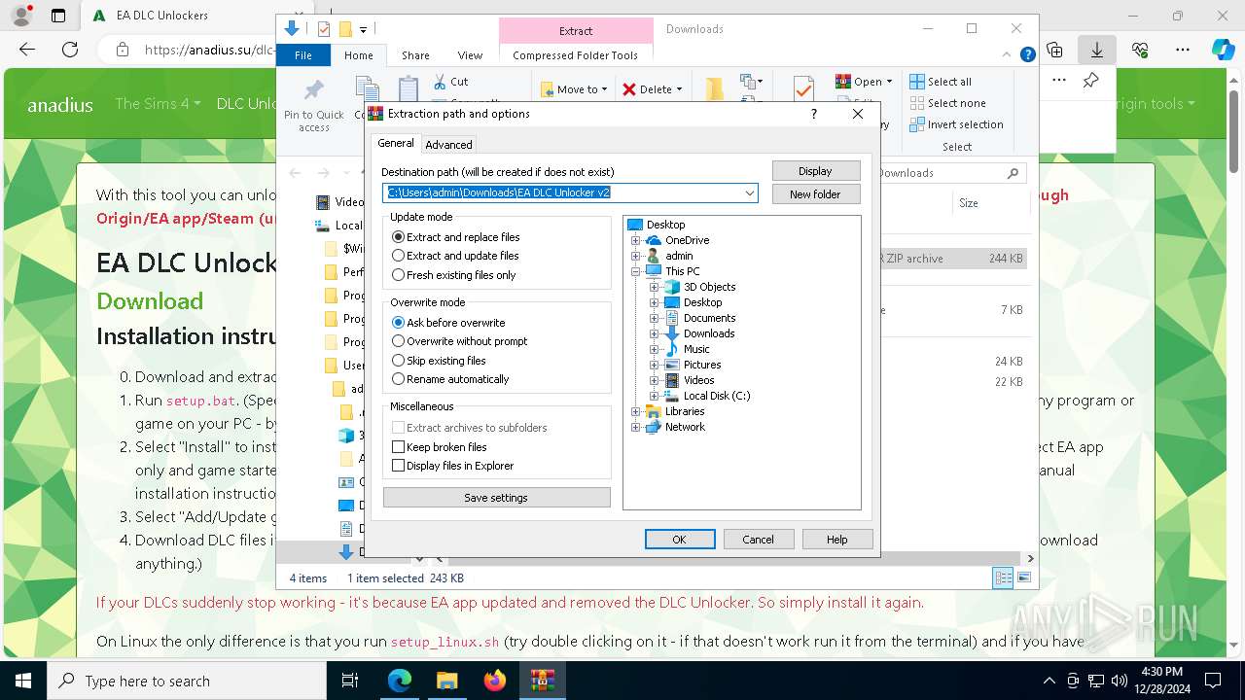Viewport: 1245px width, 700px height.
Task: Expand the admin tree node
Action: 636,256
